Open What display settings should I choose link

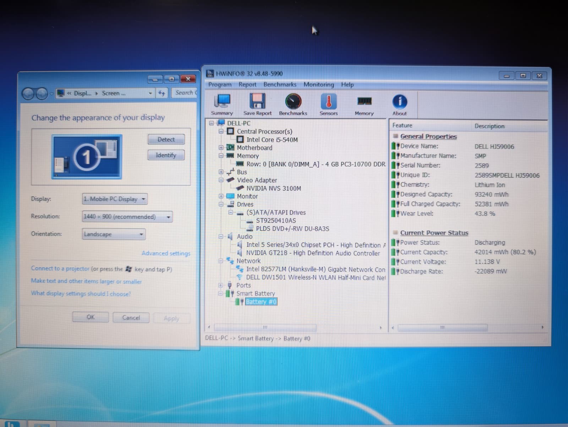point(81,293)
